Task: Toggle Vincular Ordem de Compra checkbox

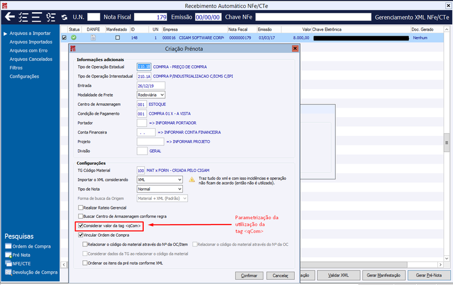Action: [81, 235]
